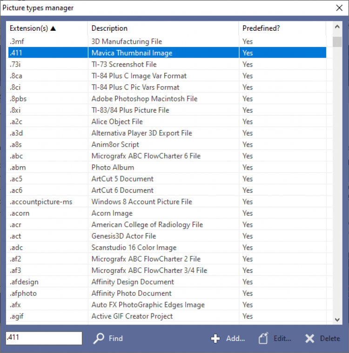Highlight the Anim8or Script entry
Screen dimensions: 349x353
(115, 144)
